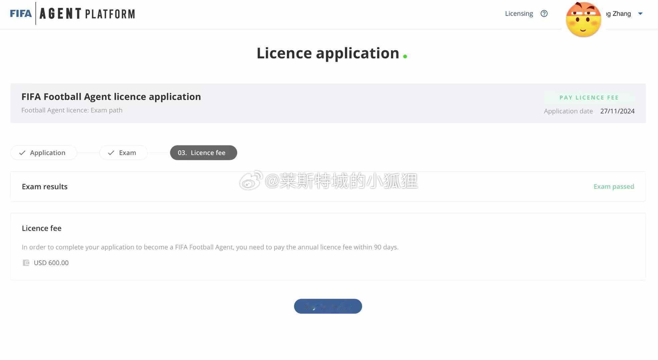
Task: Select the Application step pill
Action: [44, 153]
